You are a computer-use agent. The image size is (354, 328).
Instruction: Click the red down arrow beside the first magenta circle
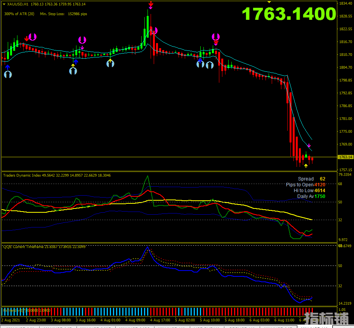pos(27,38)
